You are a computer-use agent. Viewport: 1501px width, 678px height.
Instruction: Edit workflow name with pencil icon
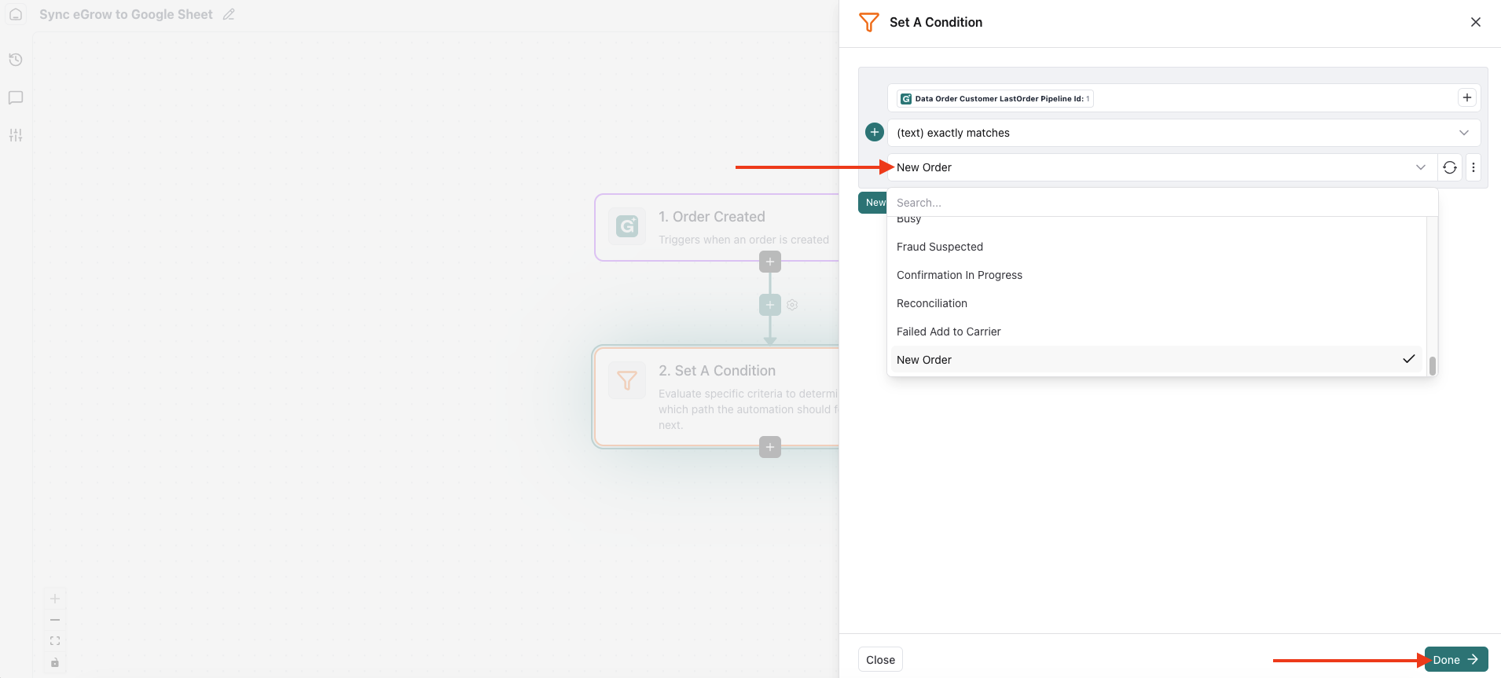(229, 14)
